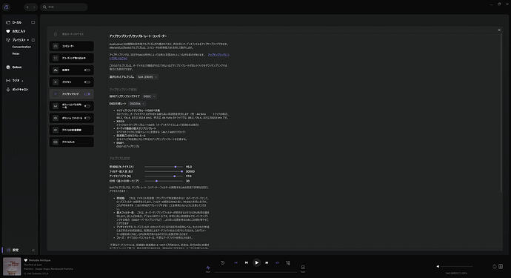Adjust the anti-aliasing slider set to 97.0

(x=164, y=176)
